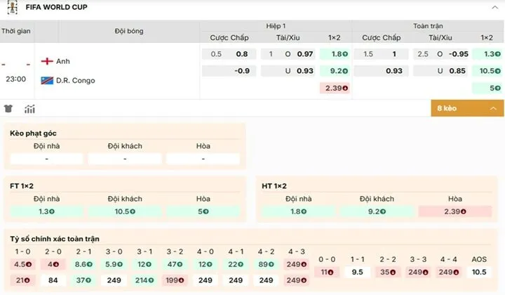Choose FT 1x2 Hòa odds 5
The image size is (505, 295).
(x=203, y=212)
